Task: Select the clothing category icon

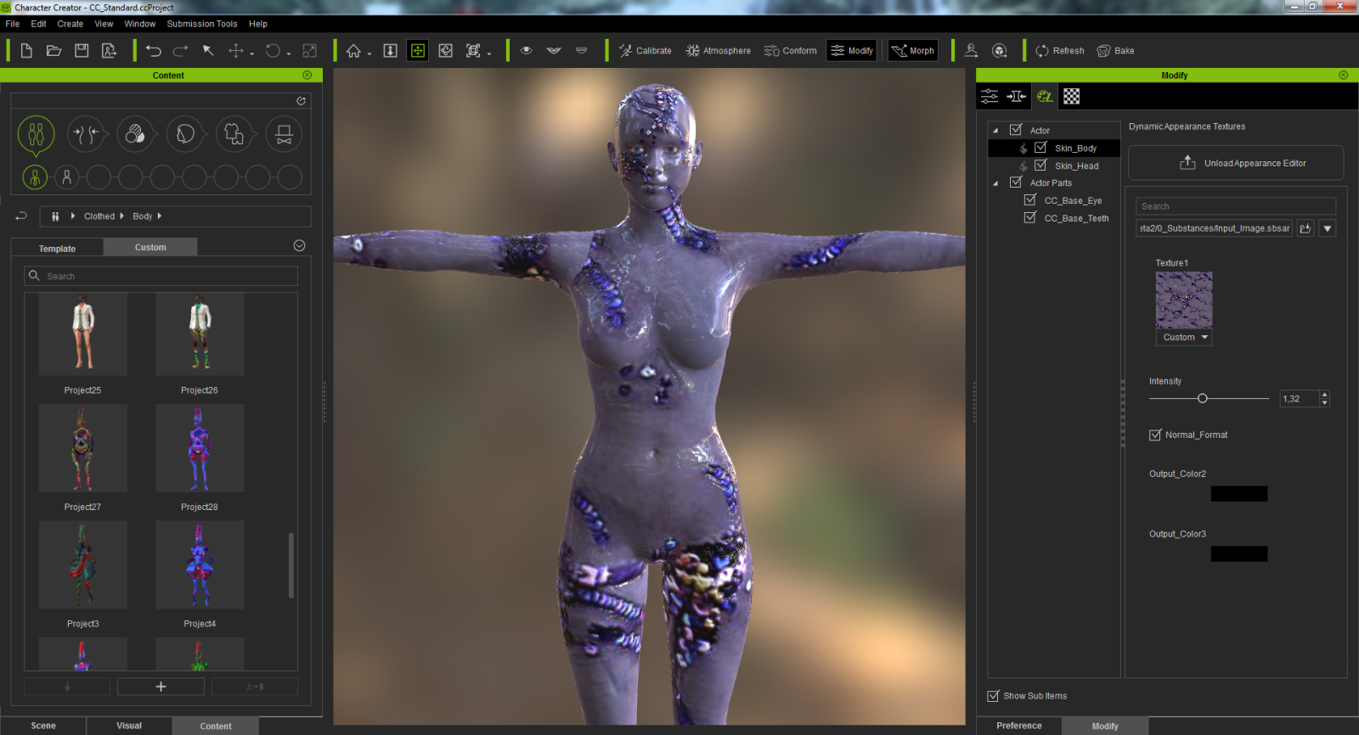Action: 234,134
